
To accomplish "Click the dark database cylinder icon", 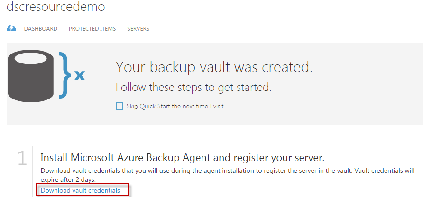I will coord(32,73).
